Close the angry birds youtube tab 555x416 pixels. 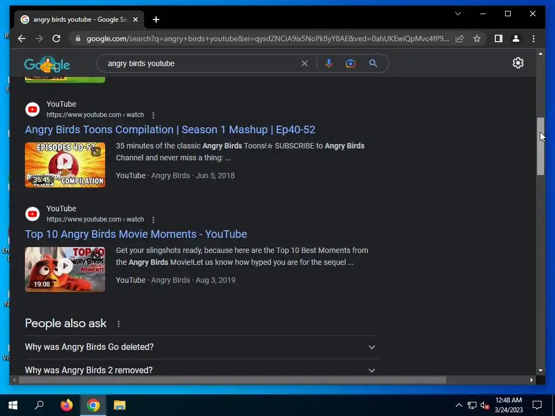[x=135, y=19]
